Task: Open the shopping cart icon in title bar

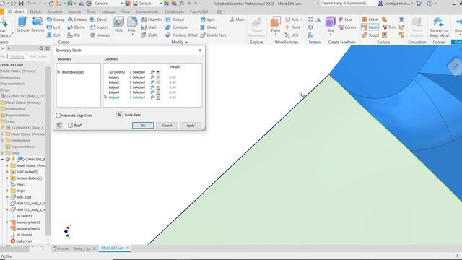Action: (x=419, y=4)
